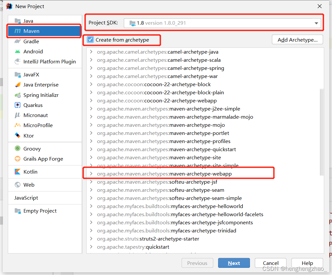Click the Grails App Forge icon
Viewport: 332px width, 275px height.
coord(18,159)
